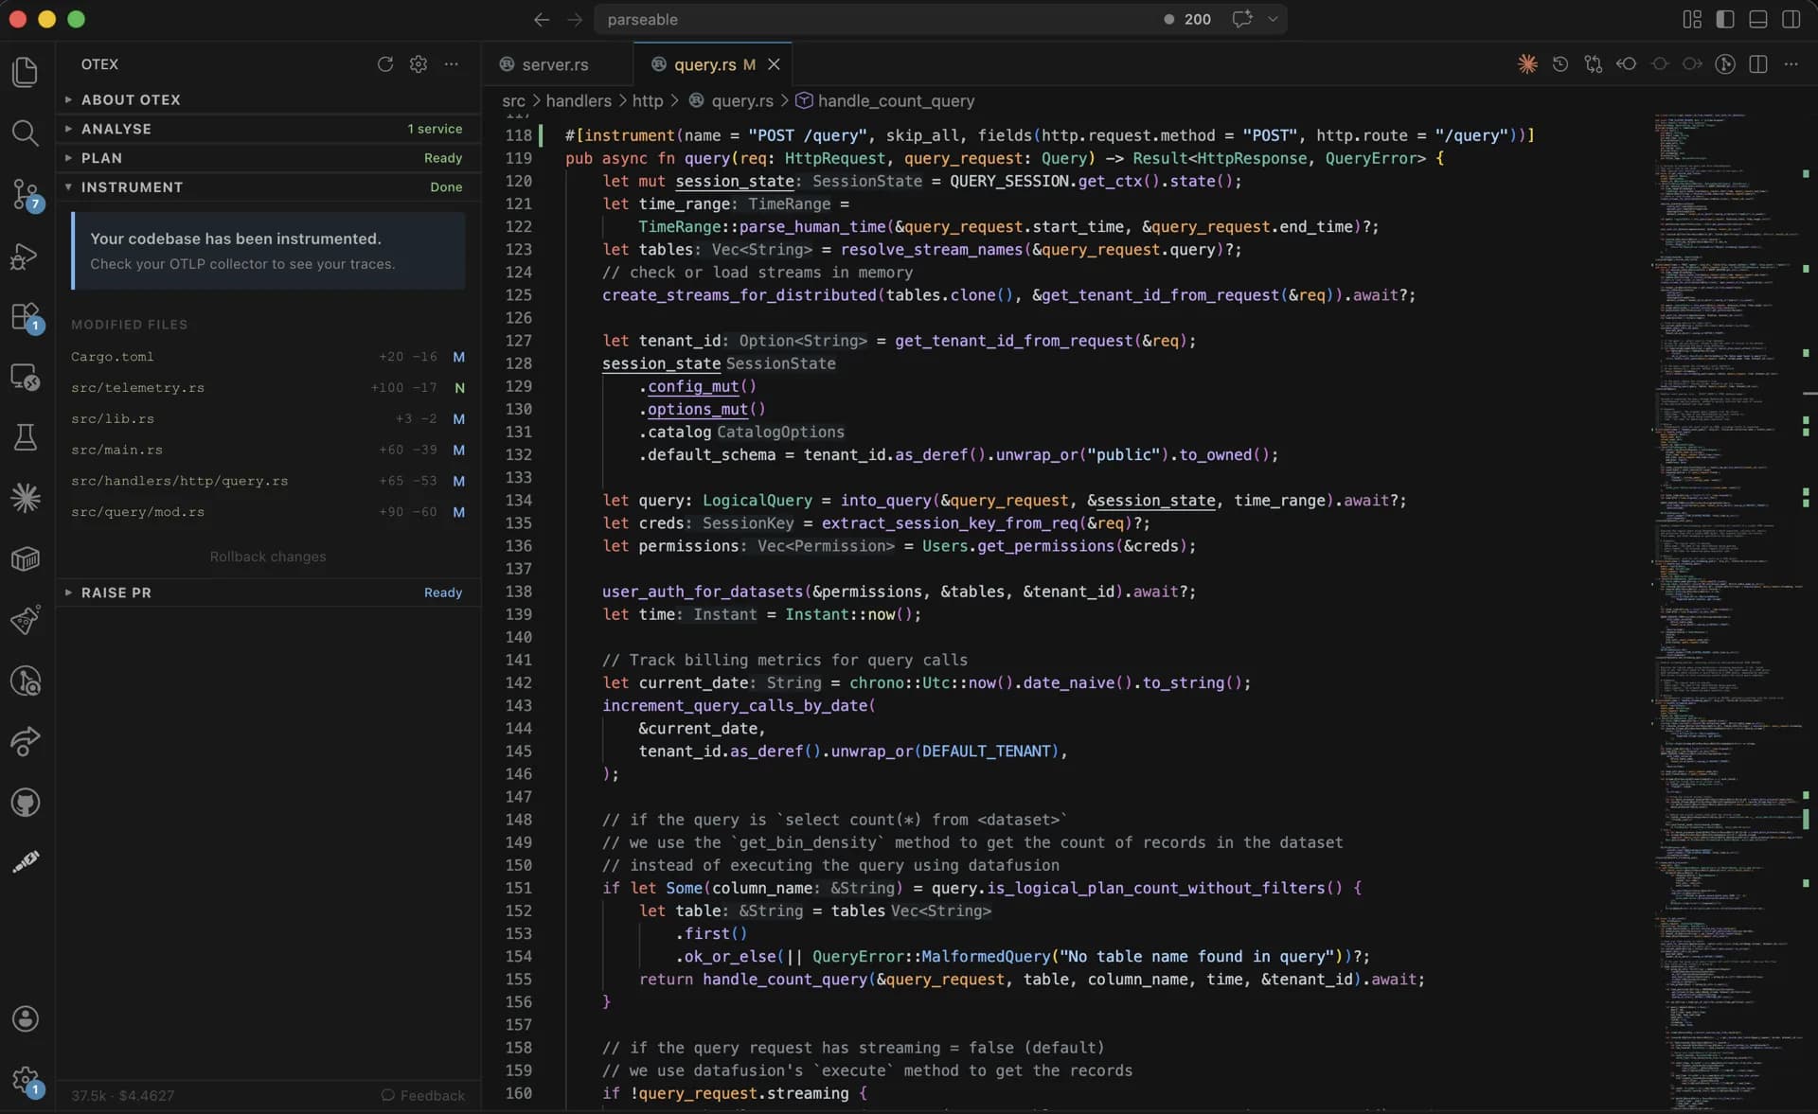
Task: Click the refresh icon in OTEX panel
Action: 384,64
